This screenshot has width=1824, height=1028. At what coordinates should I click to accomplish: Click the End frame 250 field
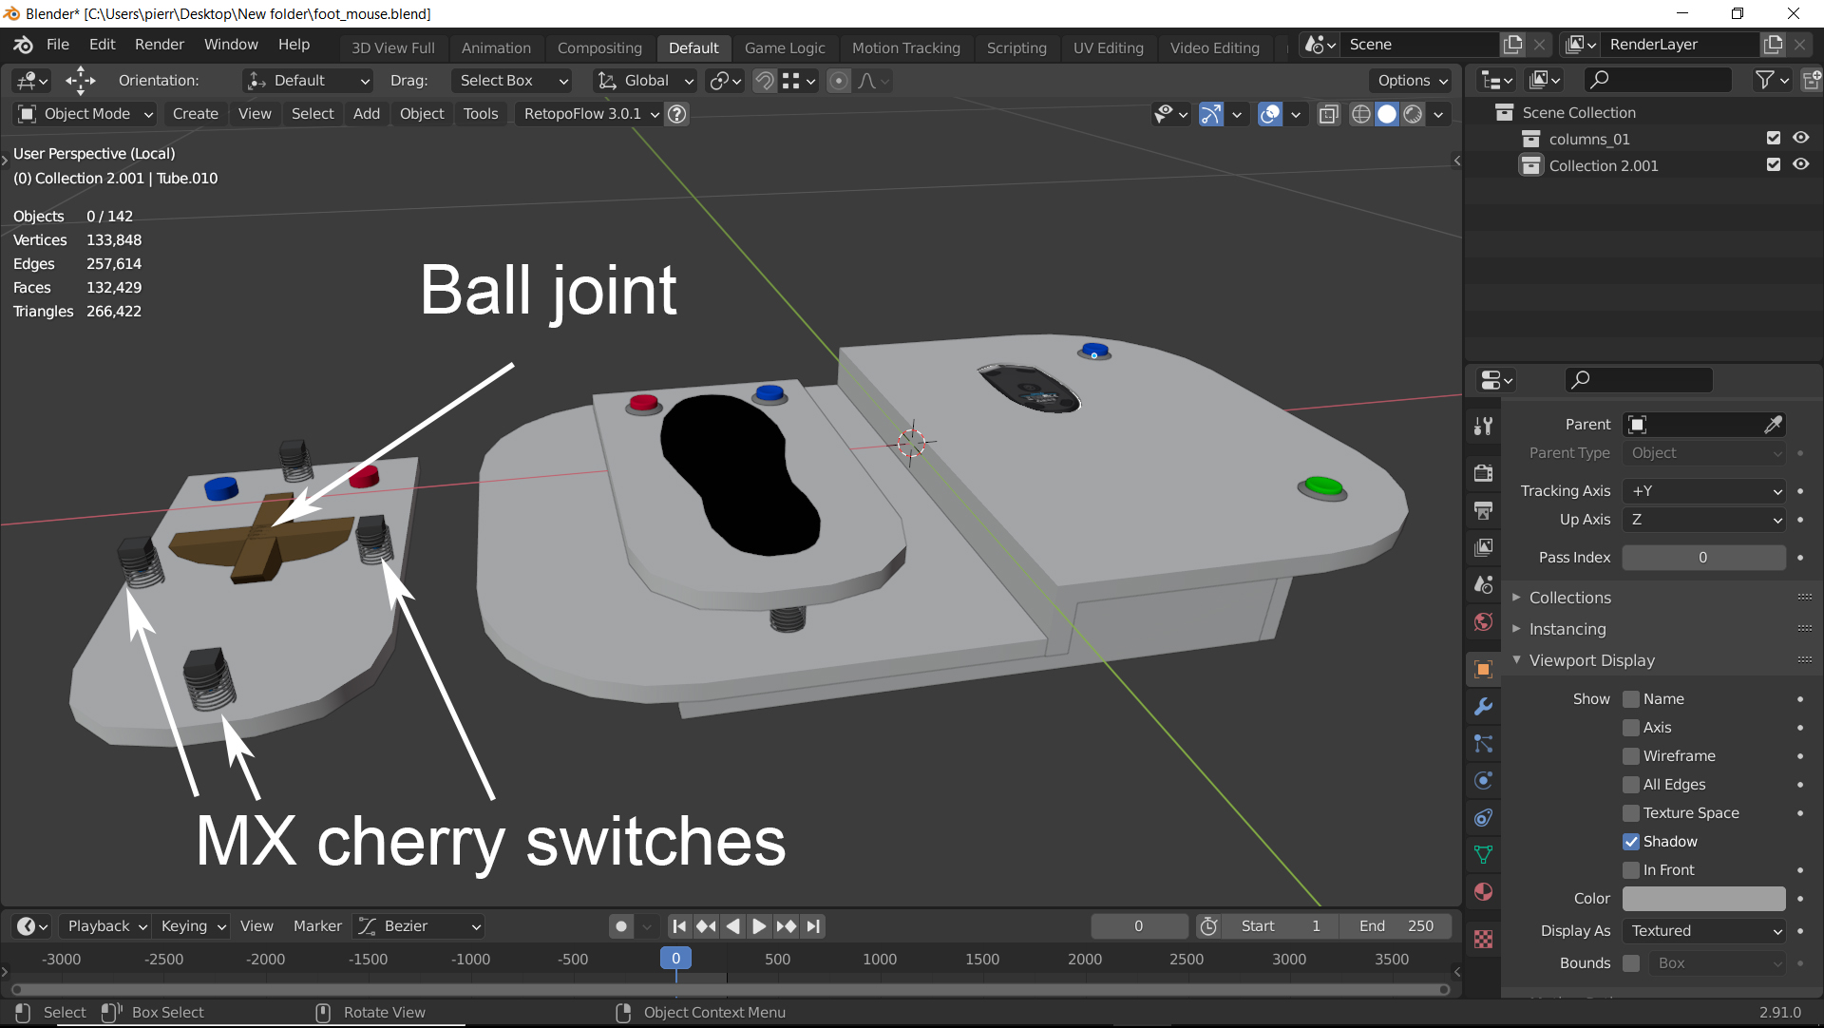pos(1396,926)
